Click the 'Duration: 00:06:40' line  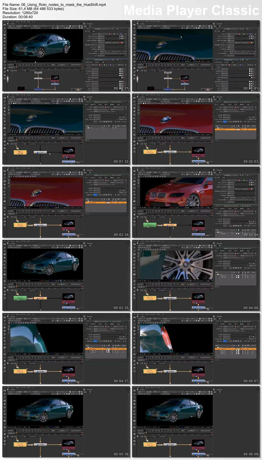[18, 17]
